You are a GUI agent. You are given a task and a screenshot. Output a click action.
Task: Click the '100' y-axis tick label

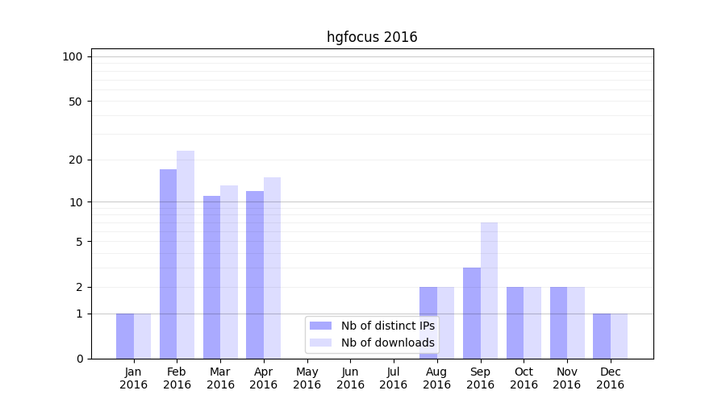(x=73, y=56)
